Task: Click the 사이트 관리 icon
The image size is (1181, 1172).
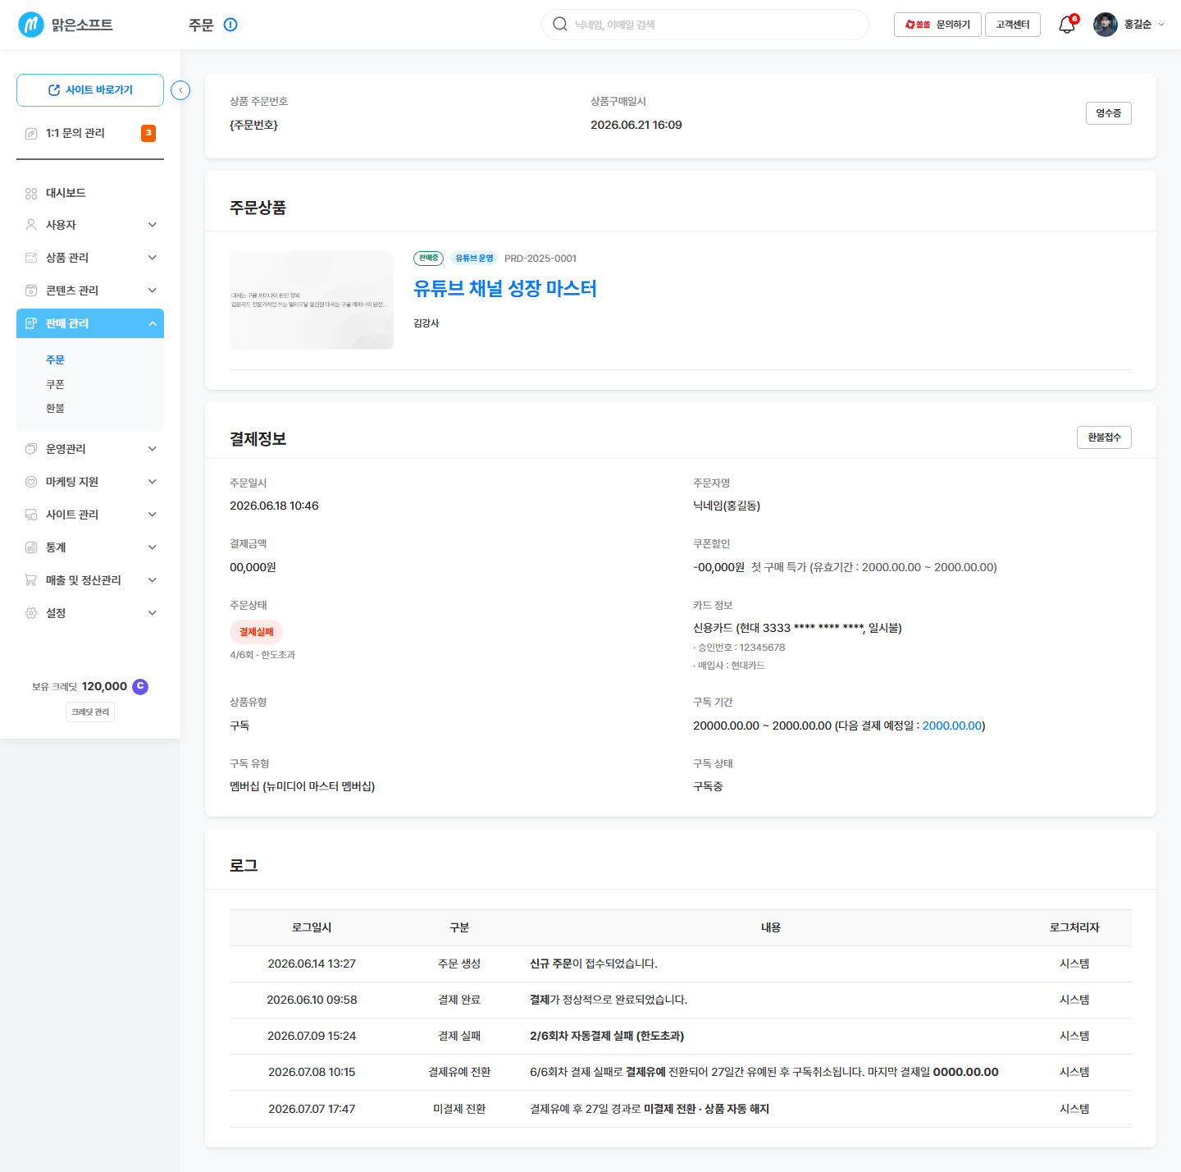Action: tap(31, 515)
